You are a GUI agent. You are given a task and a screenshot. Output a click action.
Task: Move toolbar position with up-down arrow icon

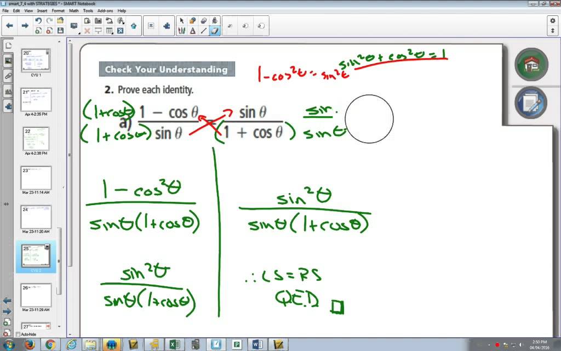[553, 31]
